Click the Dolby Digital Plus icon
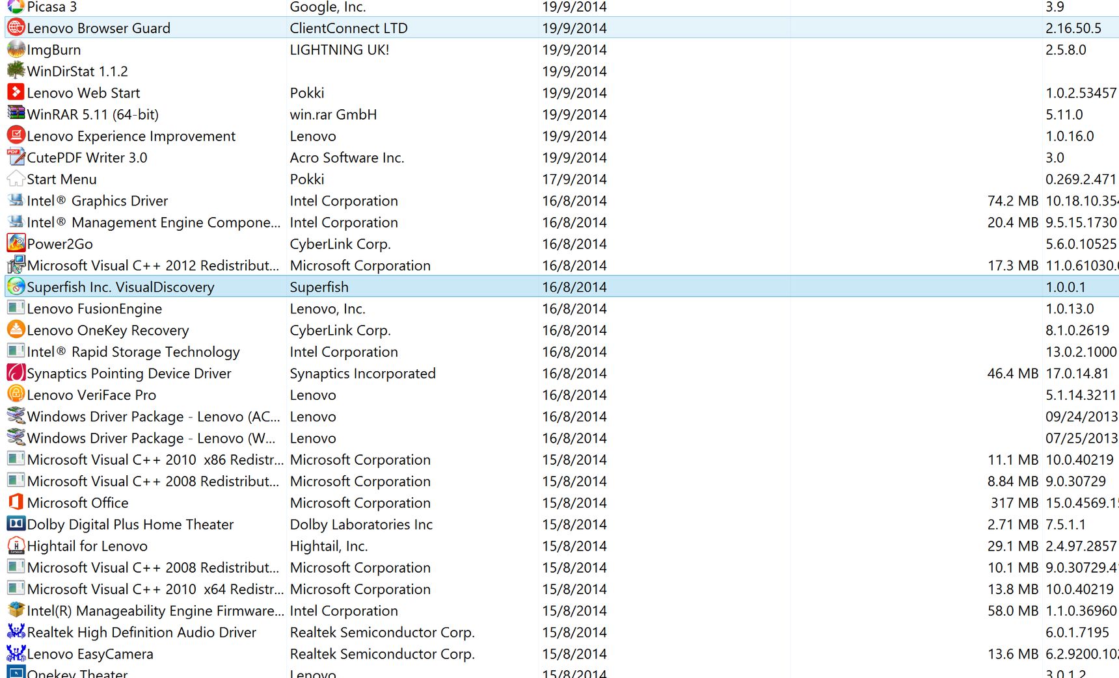 (x=16, y=524)
